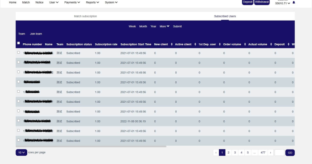The image size is (312, 164).
Task: Select the Join team filter
Action: coord(36,34)
